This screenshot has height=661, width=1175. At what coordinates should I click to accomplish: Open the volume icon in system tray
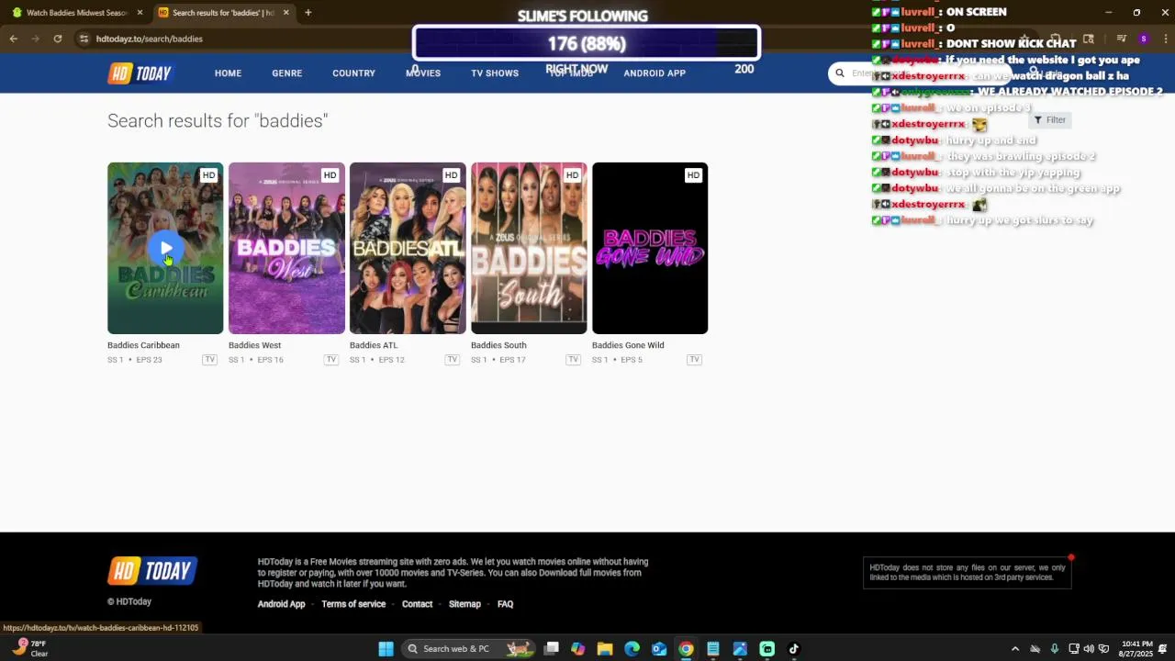click(1089, 649)
